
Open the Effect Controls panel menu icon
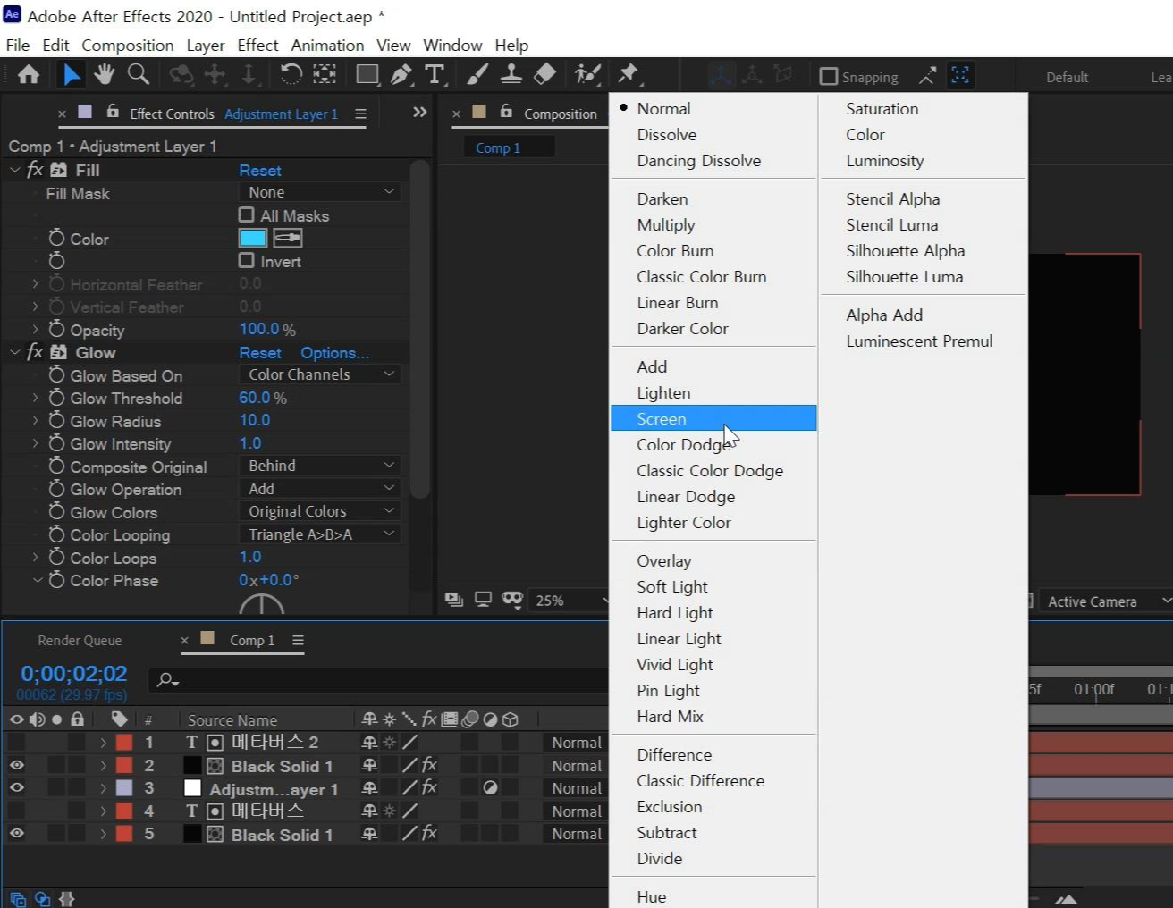[x=360, y=113]
